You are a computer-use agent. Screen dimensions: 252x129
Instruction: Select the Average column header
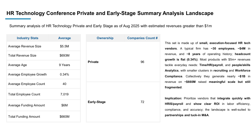pyautogui.click(x=64, y=38)
